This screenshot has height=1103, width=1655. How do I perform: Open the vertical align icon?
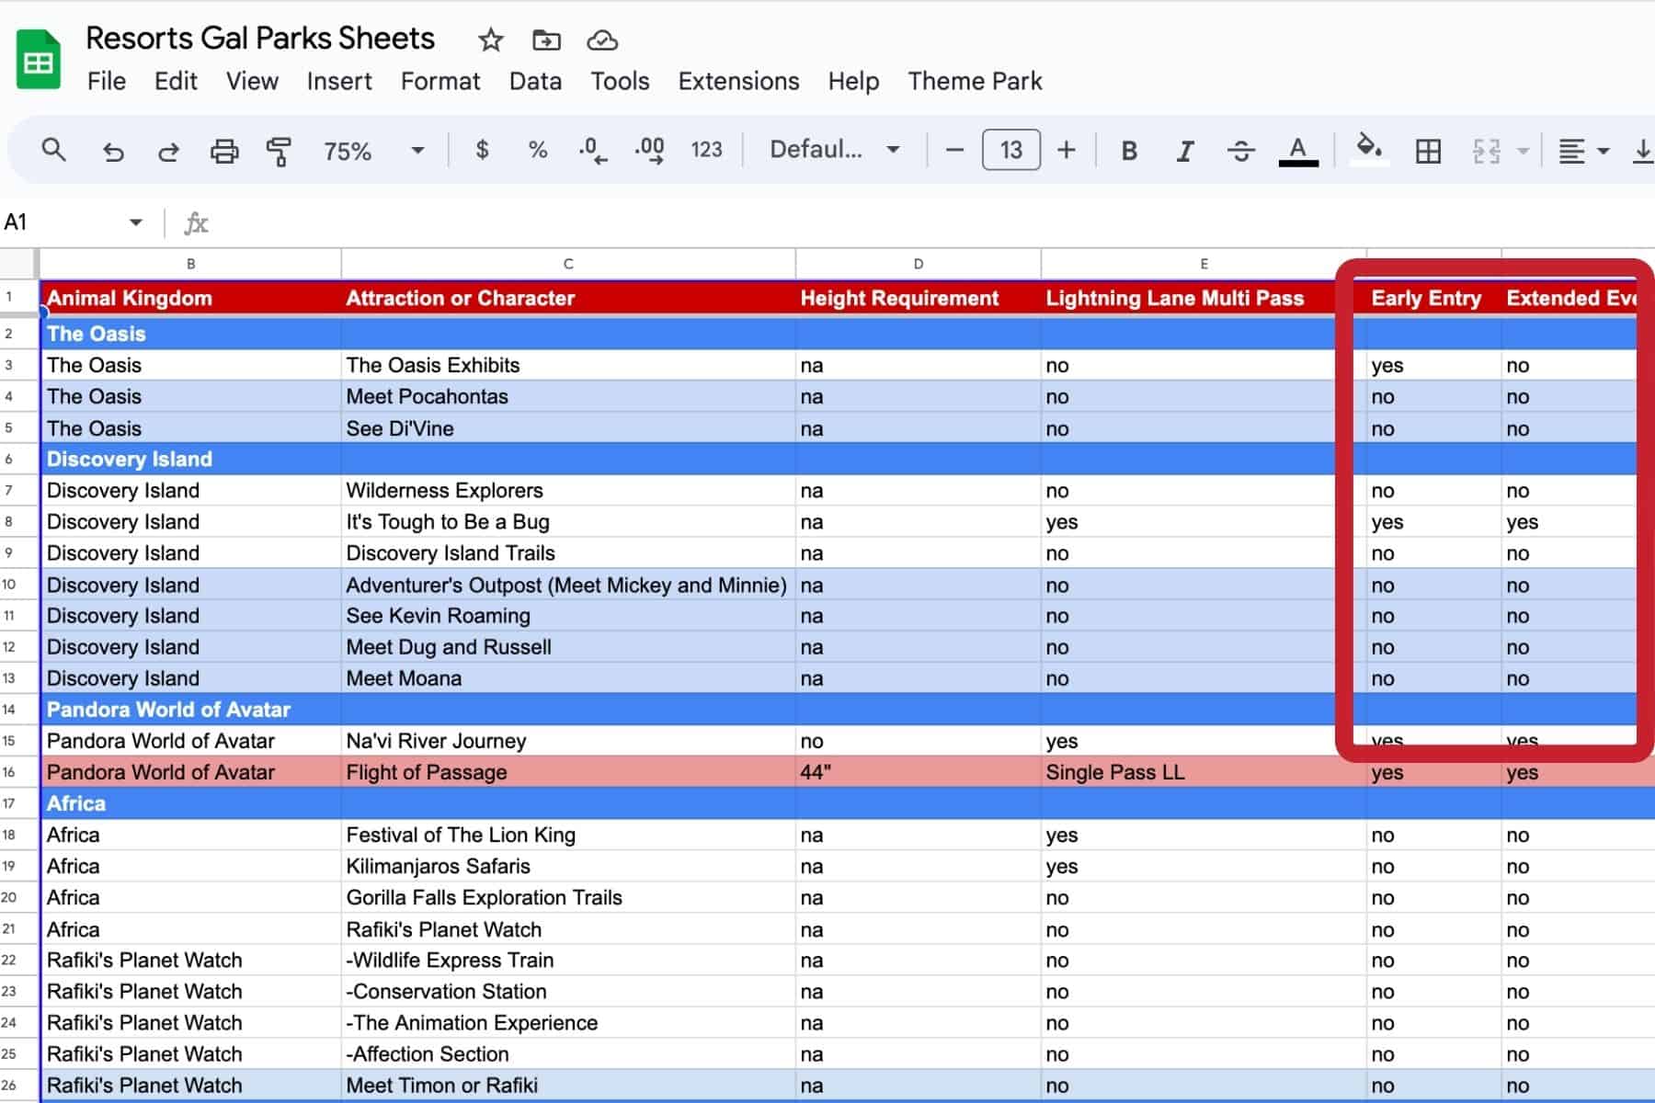[x=1643, y=151]
